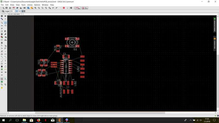Open the Errors (yellow warning) tool
Screen dimensions: 219x123
click(x=2, y=88)
